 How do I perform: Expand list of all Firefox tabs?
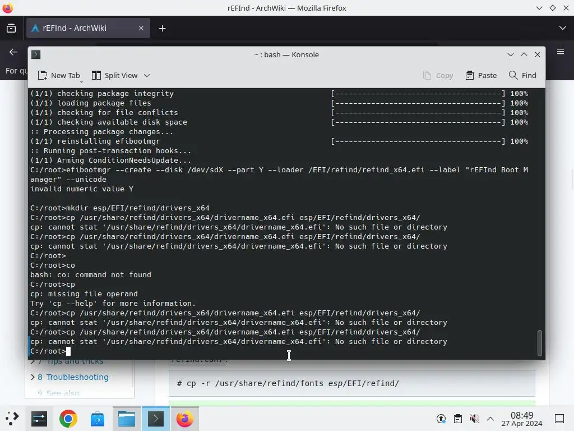tap(563, 28)
